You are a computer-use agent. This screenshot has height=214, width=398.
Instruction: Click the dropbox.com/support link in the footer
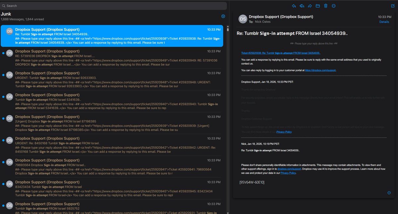coord(289,169)
